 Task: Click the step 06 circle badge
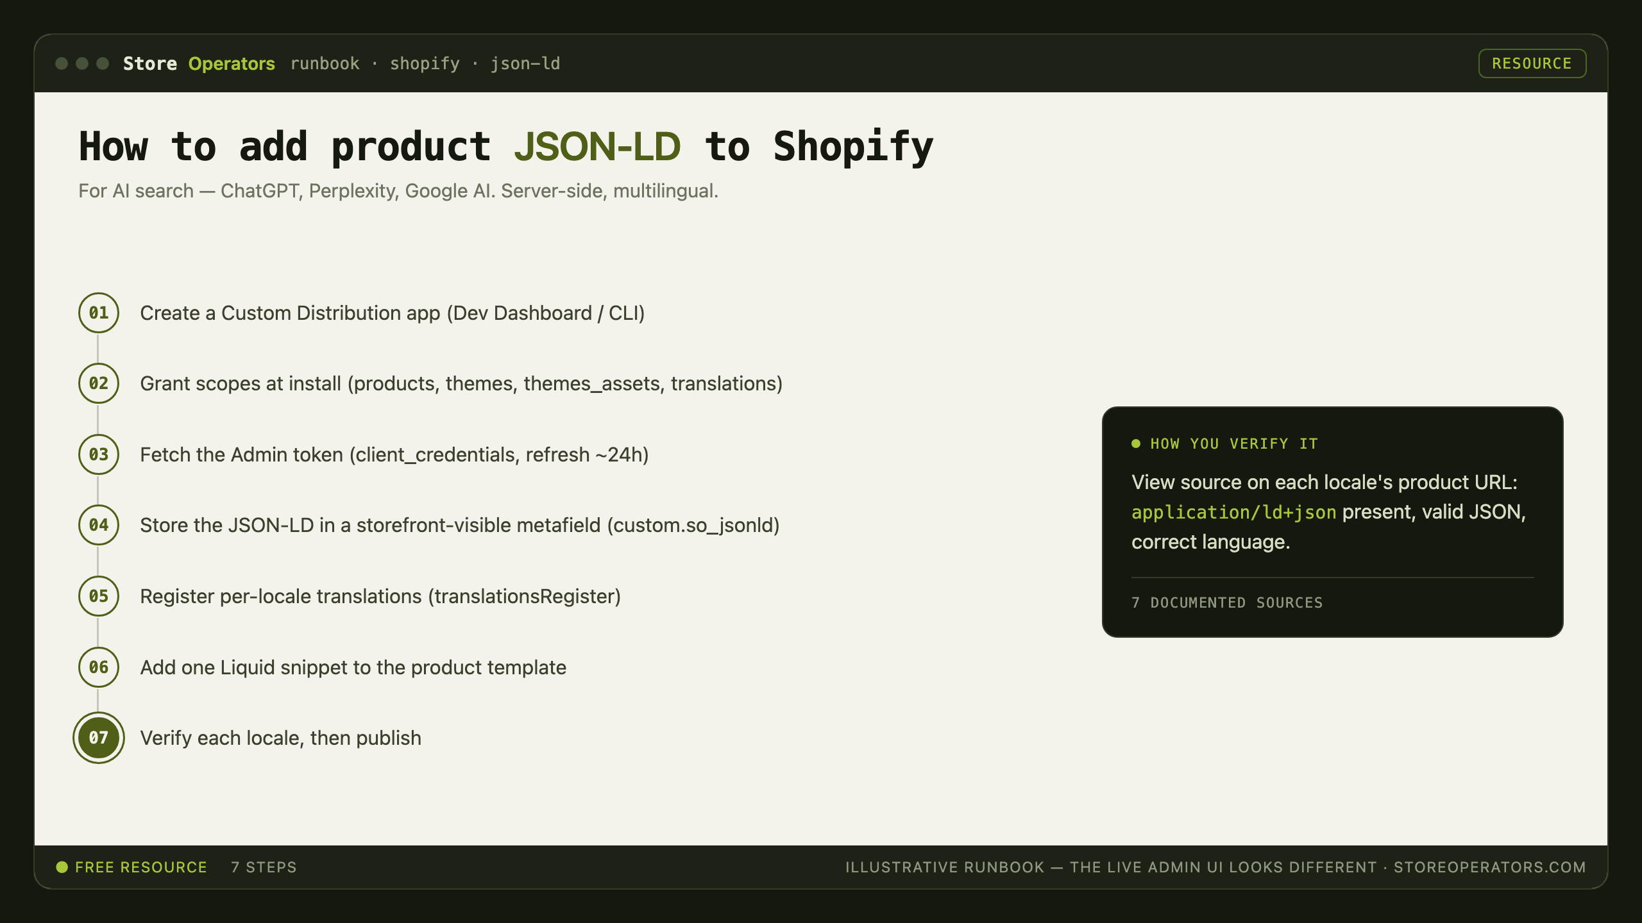[x=99, y=667]
